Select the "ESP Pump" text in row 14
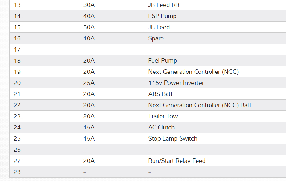286x181 pixels. pos(162,16)
